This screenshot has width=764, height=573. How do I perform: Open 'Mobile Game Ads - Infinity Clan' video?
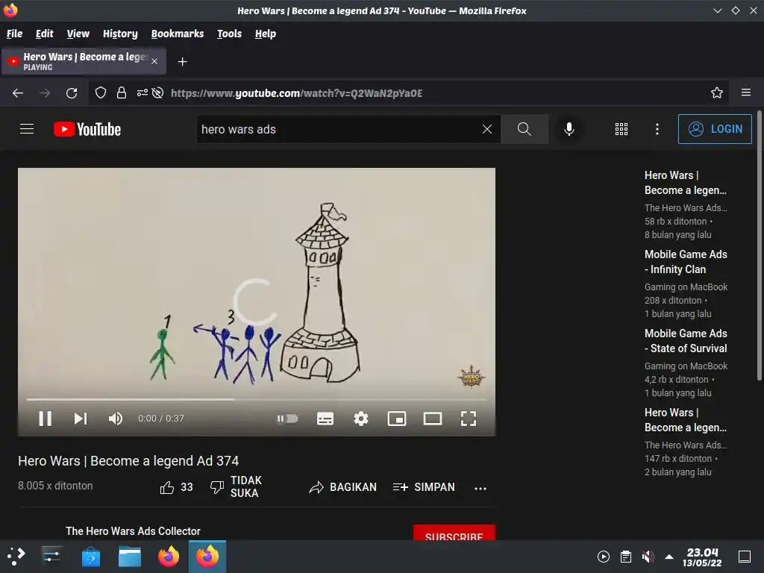(686, 262)
